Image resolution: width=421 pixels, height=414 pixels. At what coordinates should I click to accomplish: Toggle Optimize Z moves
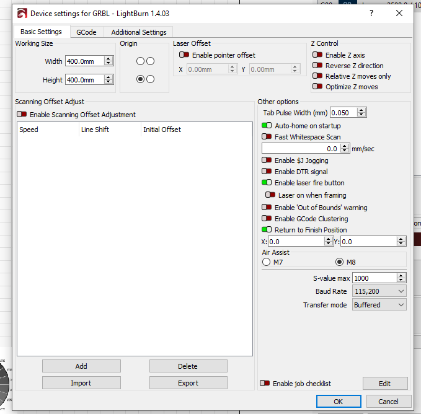coord(317,86)
